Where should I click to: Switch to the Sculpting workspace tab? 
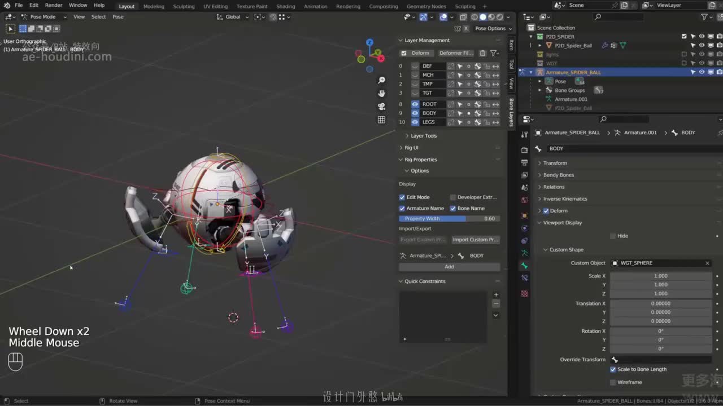coord(184,7)
